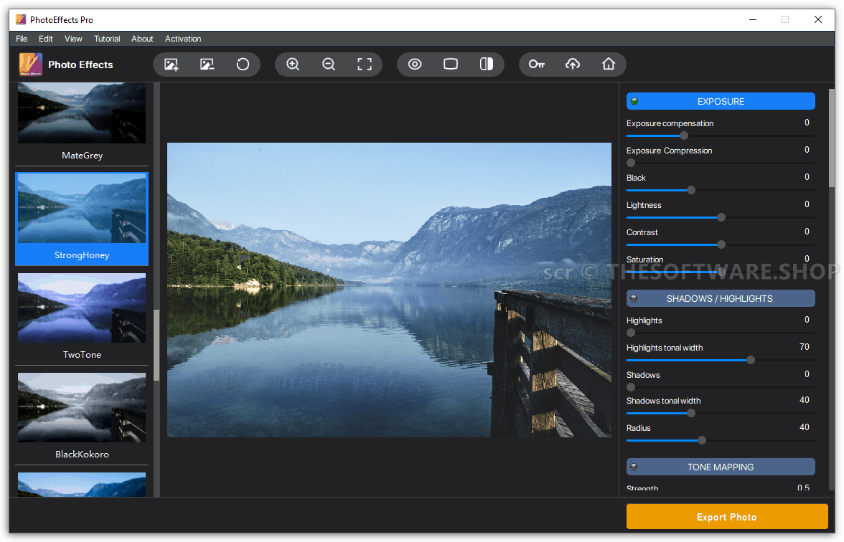Enable the SHADOWS / HIGHLIGHTS indicator toggle
Screen dimensions: 844x542
click(x=634, y=298)
